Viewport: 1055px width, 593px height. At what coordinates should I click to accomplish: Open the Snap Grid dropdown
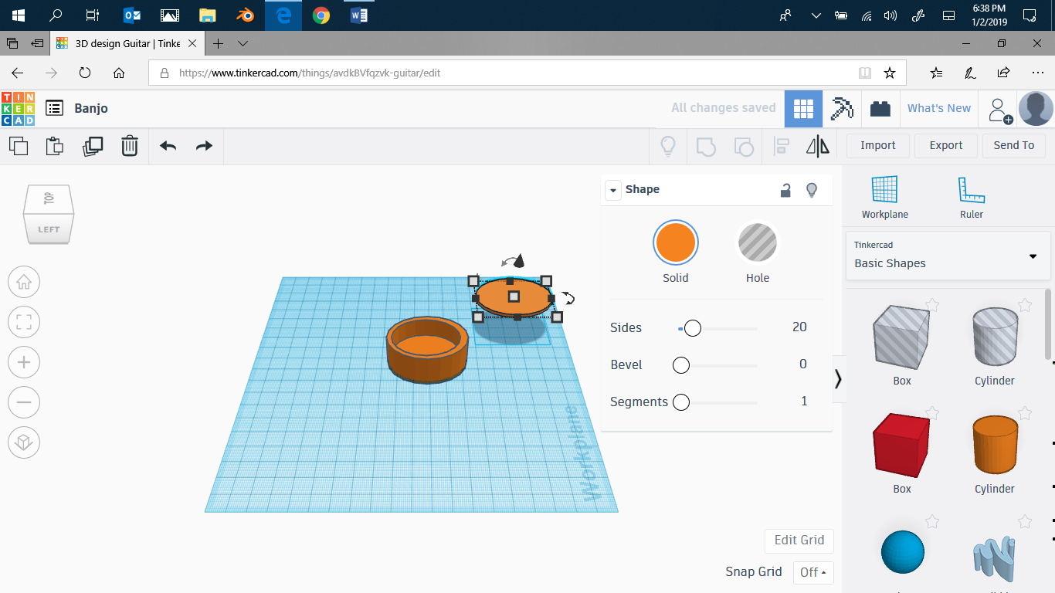click(813, 572)
